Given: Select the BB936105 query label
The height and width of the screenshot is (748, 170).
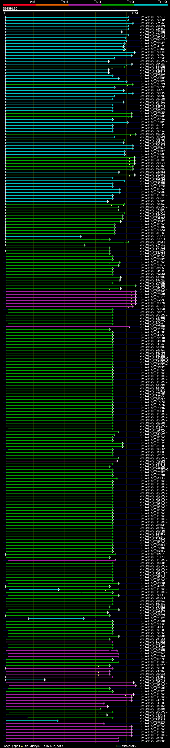Looking at the screenshot, I should pos(10,8).
